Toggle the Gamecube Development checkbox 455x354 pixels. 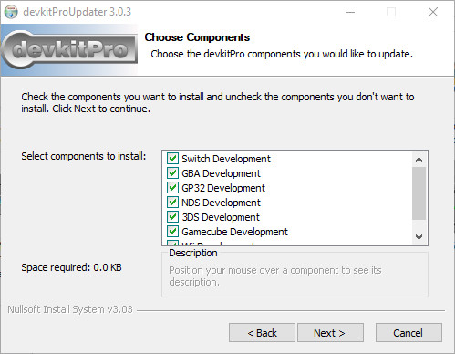tap(172, 232)
